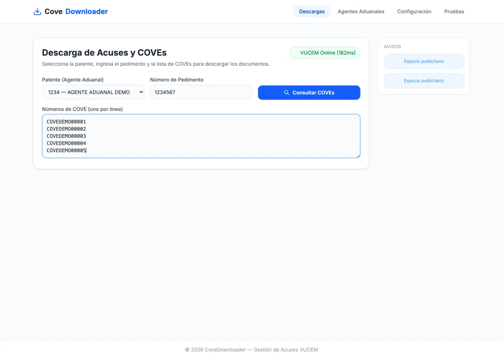Click the Números de COVE label
Viewport: 503px width, 359px height.
tap(82, 109)
